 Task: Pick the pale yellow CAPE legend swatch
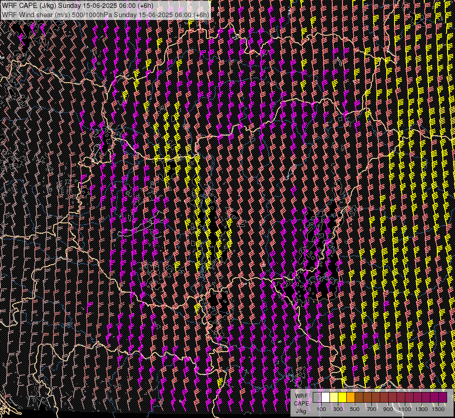pyautogui.click(x=334, y=398)
